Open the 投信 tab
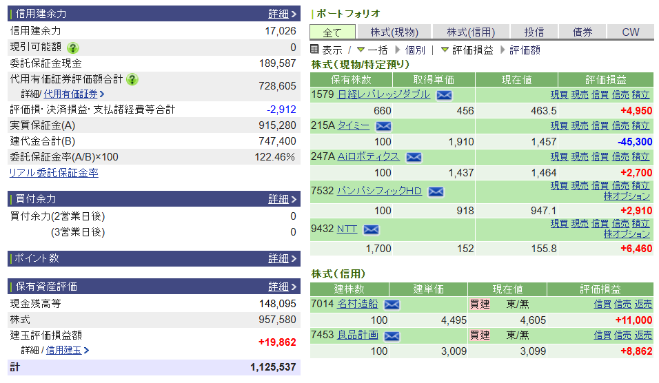This screenshot has width=659, height=383. [x=534, y=32]
